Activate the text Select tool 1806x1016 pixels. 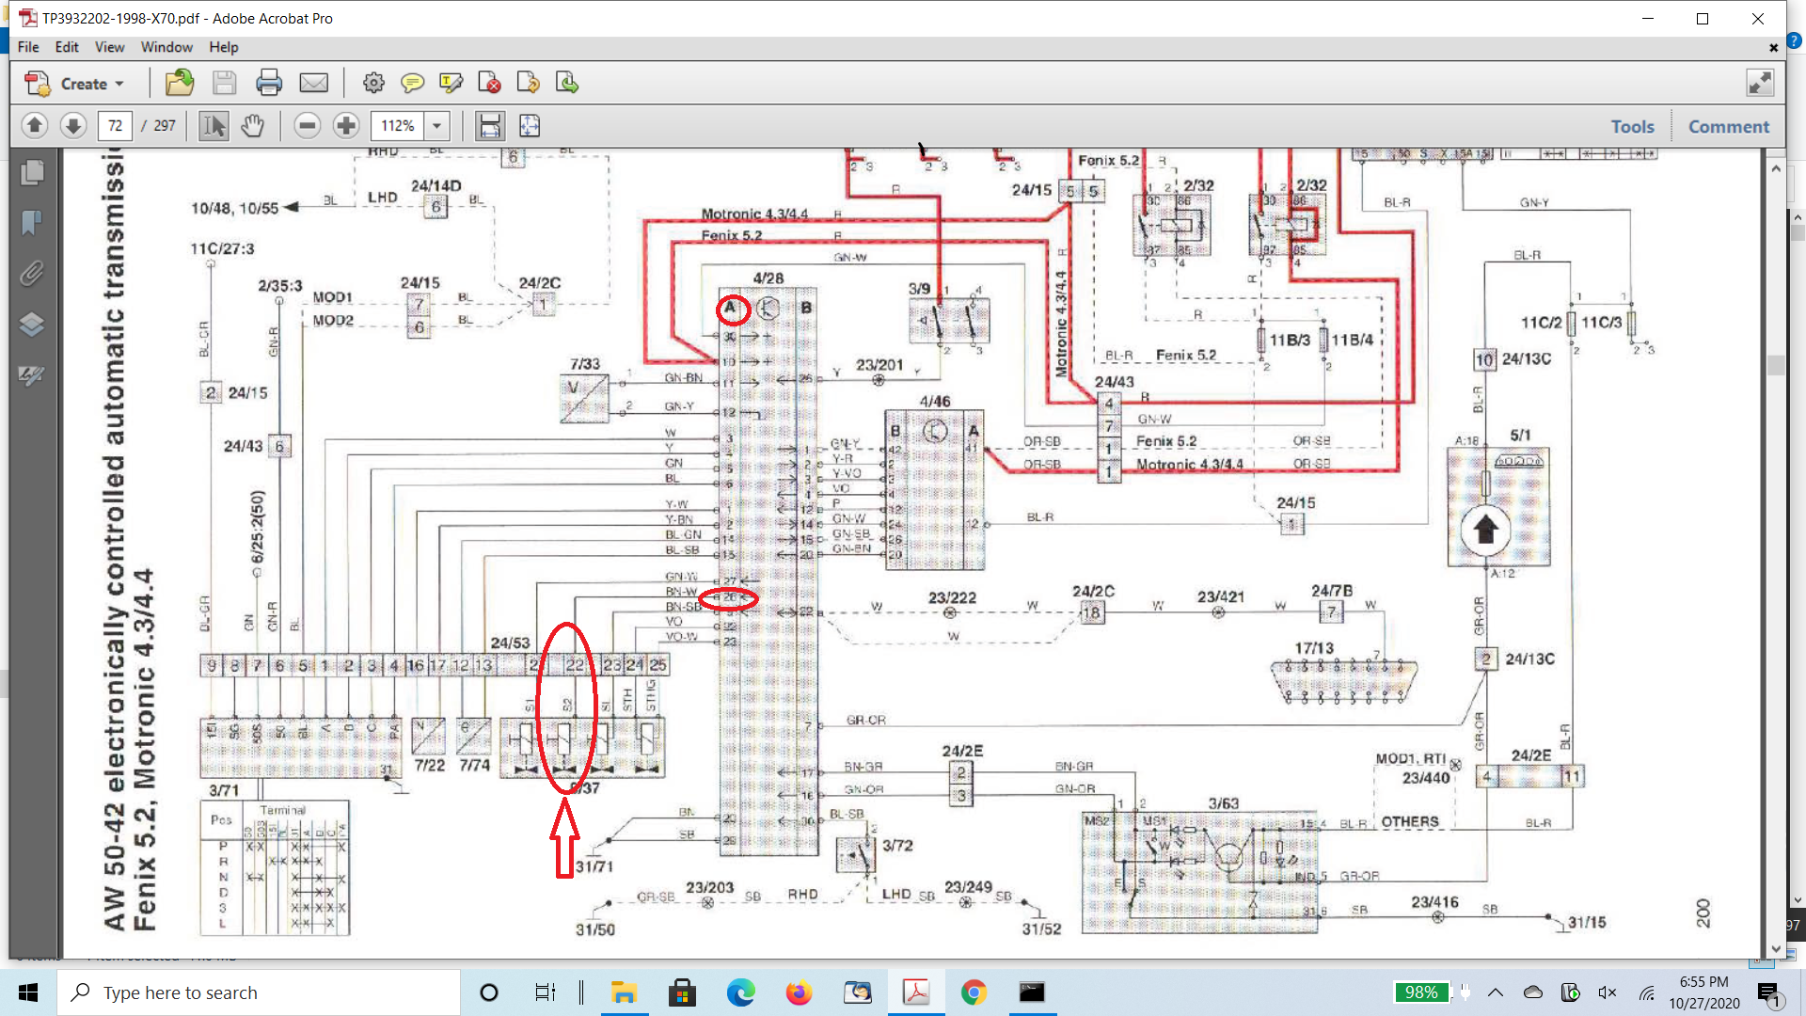214,125
